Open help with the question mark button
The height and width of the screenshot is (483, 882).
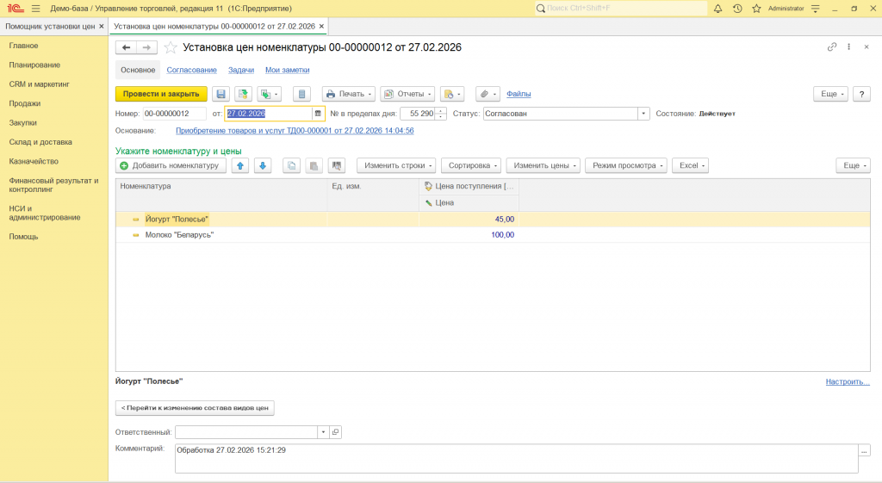coord(861,94)
